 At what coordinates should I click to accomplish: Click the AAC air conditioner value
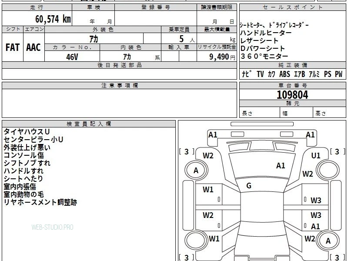tap(33, 47)
